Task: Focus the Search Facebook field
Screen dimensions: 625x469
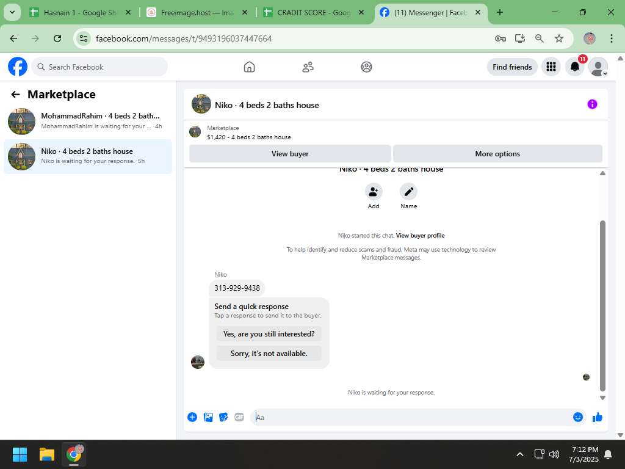Action: click(x=99, y=67)
